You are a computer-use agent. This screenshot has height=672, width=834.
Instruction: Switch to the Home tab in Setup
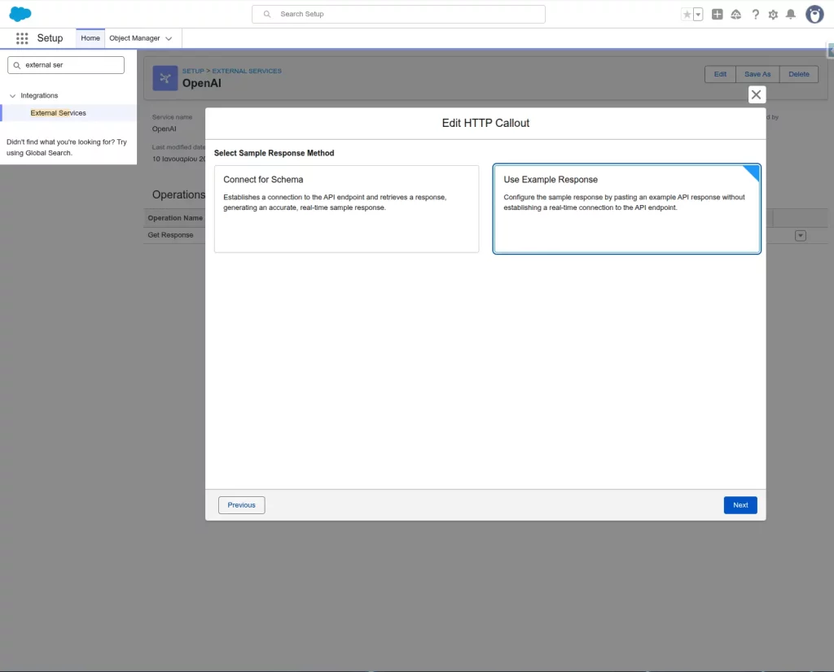click(x=90, y=37)
